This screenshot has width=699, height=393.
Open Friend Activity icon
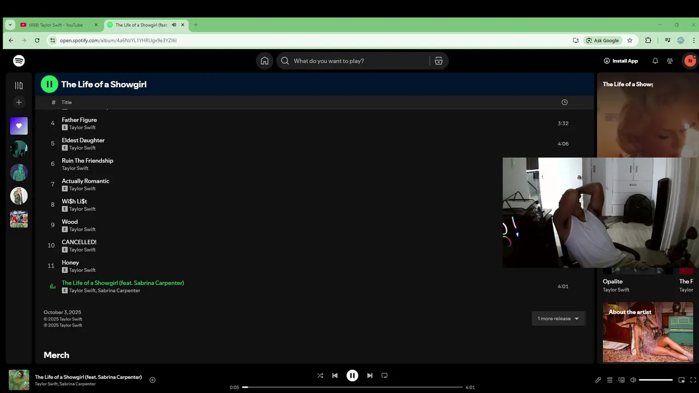[x=670, y=61]
